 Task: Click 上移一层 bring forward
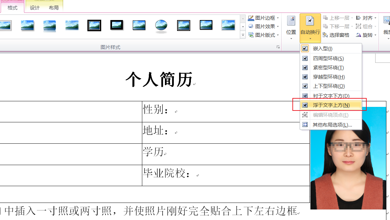click(x=337, y=18)
